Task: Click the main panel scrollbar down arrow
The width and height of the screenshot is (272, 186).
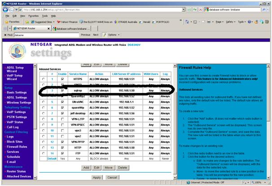Action: [175, 178]
